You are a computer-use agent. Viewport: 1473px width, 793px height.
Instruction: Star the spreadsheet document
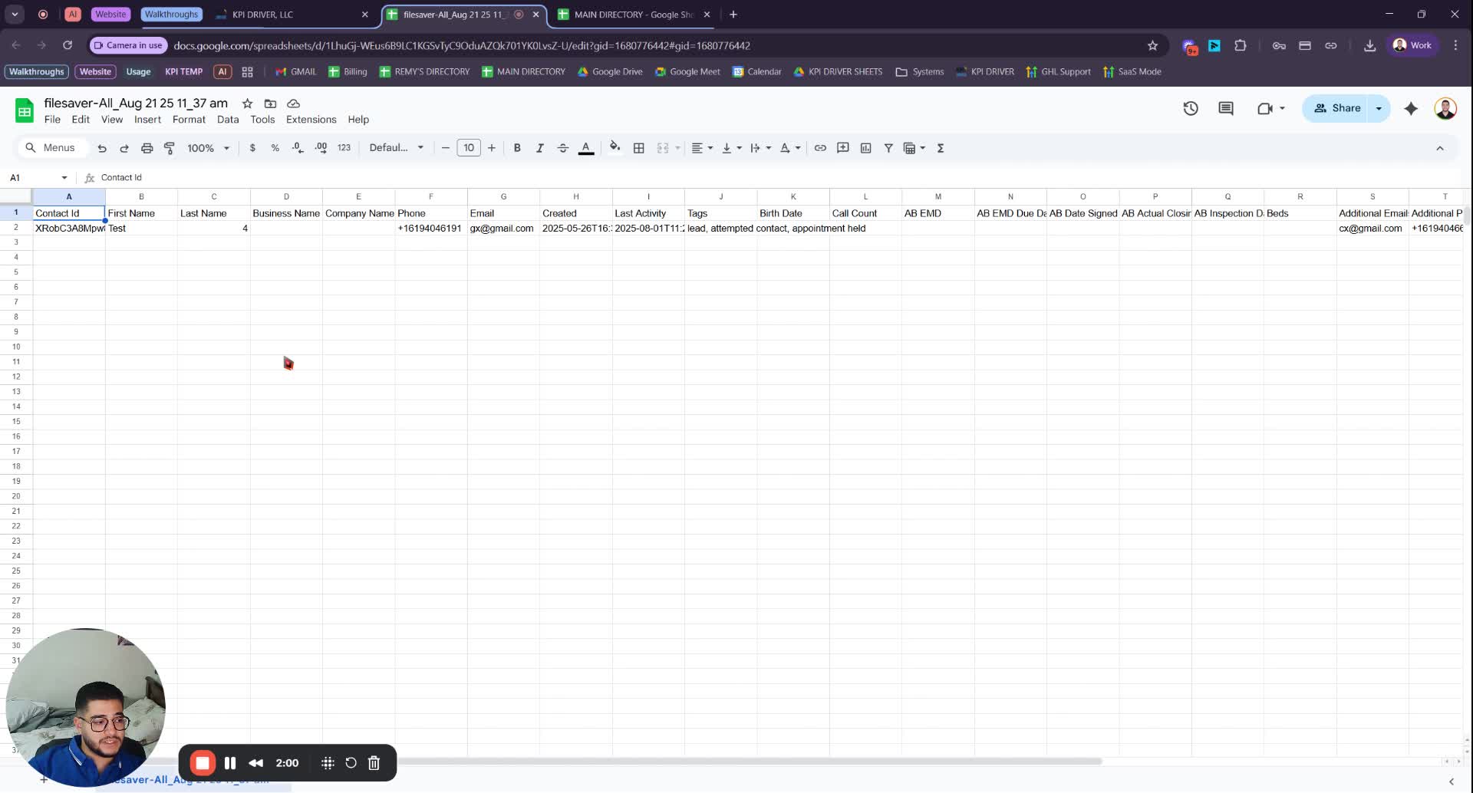[247, 104]
